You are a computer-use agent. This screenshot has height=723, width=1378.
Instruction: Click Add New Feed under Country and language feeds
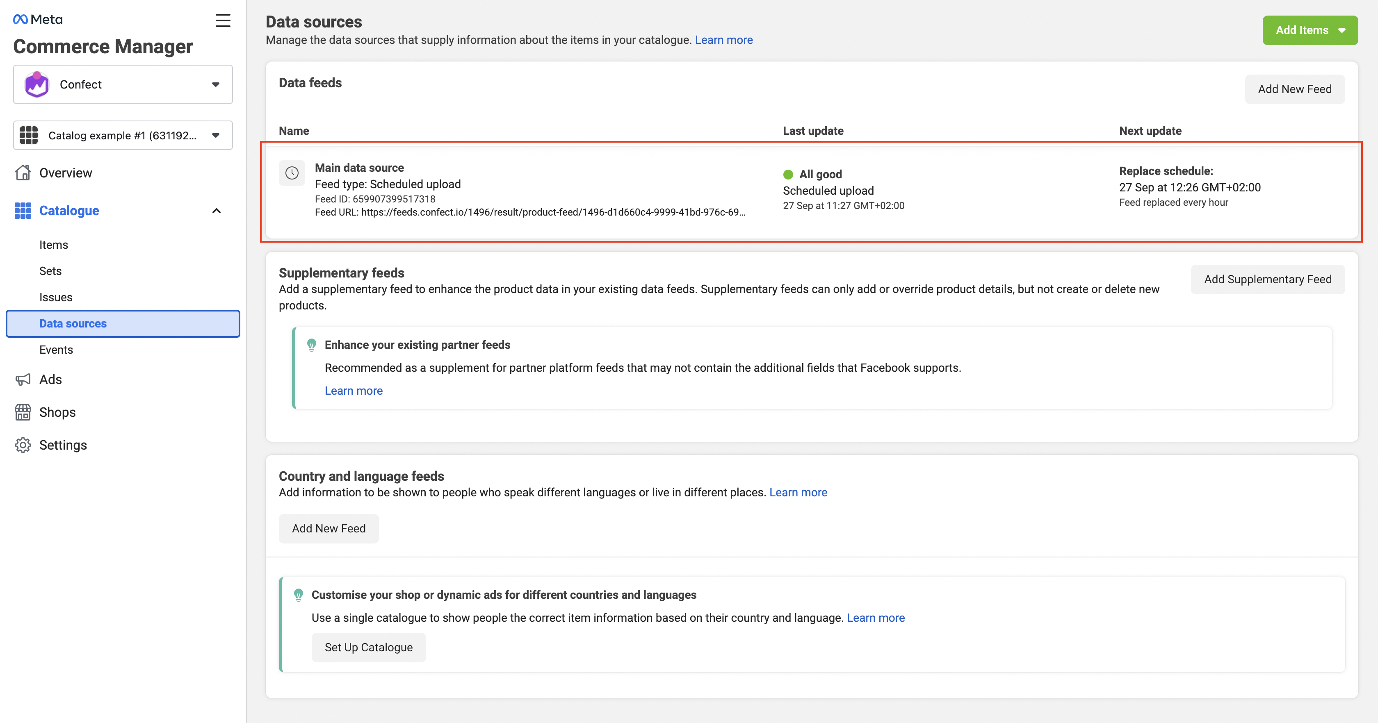329,528
